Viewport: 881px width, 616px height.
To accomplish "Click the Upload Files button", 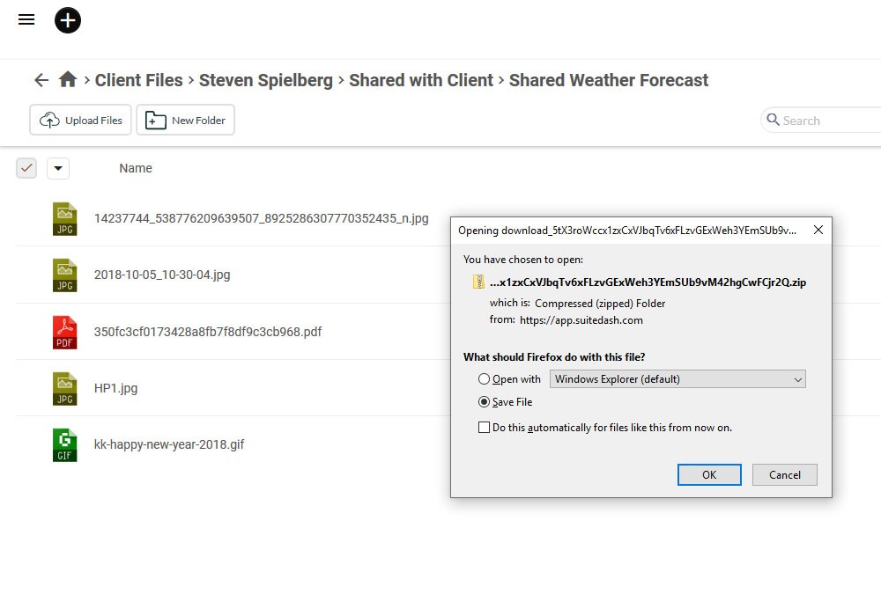I will point(80,121).
